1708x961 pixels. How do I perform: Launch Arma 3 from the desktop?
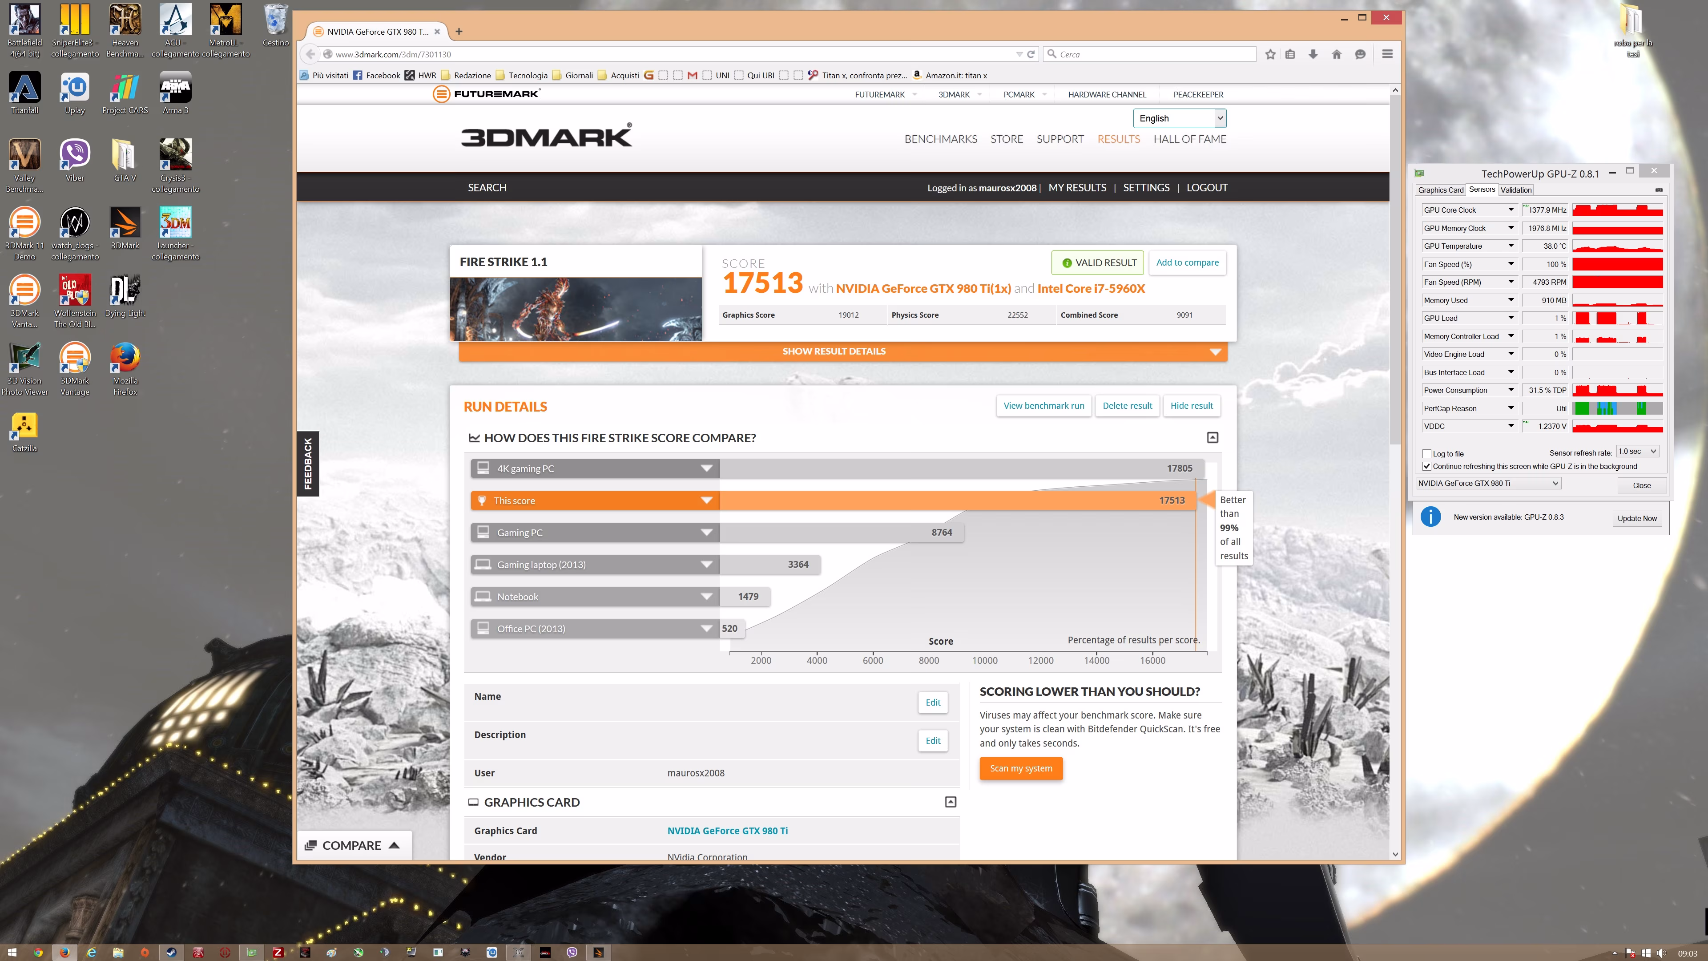tap(175, 92)
